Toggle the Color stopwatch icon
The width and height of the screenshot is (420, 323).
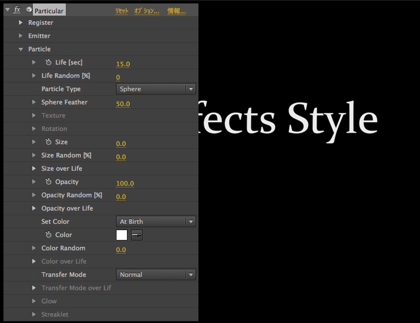48,235
